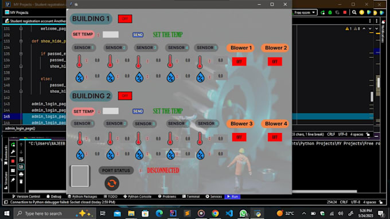The height and width of the screenshot is (219, 390).
Task: Click the rerun icon in PyCharm toolbar
Action: tap(322, 13)
